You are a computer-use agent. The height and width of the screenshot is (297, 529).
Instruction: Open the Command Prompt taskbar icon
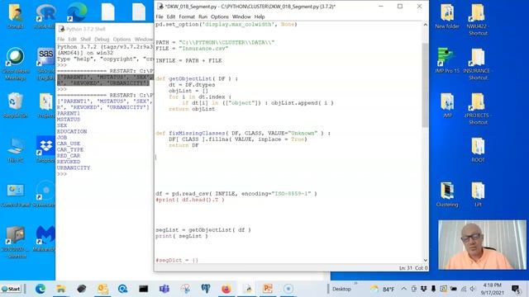point(144,289)
